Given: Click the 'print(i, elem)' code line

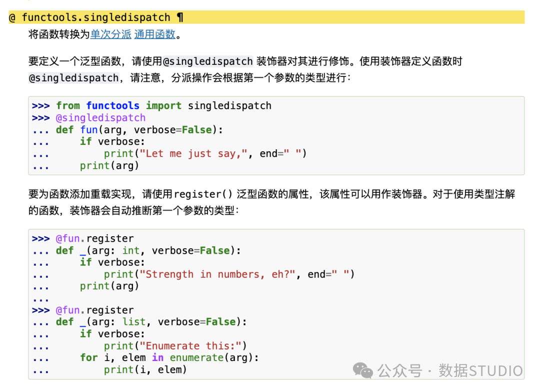Looking at the screenshot, I should click(x=145, y=370).
